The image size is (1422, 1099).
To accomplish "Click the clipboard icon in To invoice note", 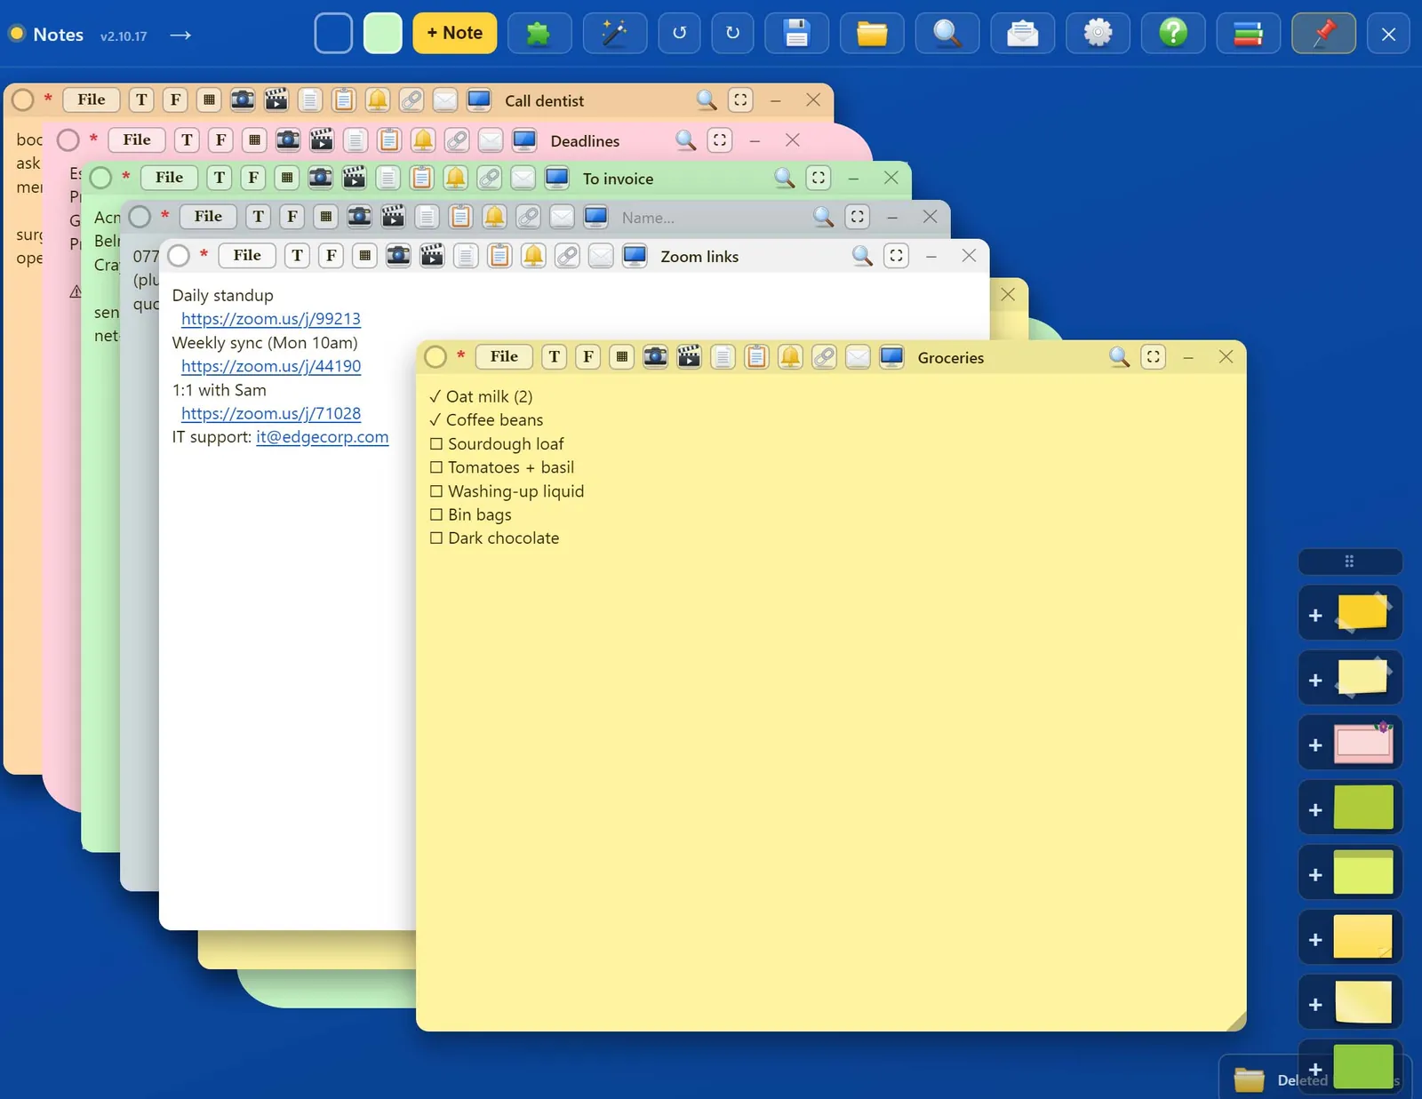I will (x=422, y=178).
